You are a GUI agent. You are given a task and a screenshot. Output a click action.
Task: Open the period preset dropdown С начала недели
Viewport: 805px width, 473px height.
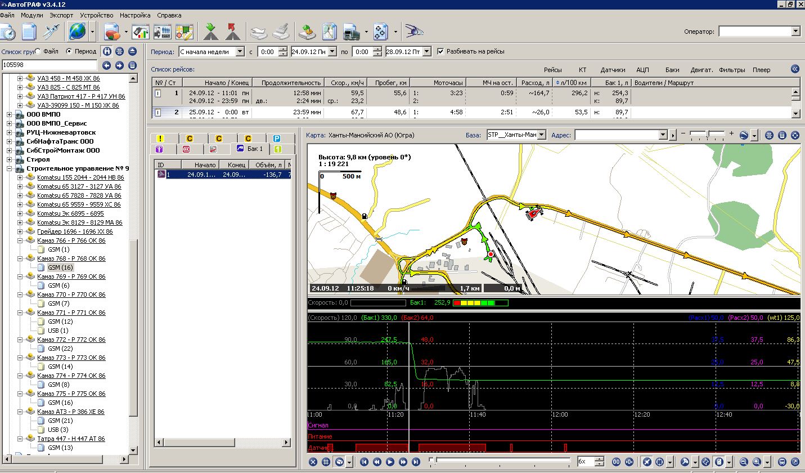click(x=240, y=51)
